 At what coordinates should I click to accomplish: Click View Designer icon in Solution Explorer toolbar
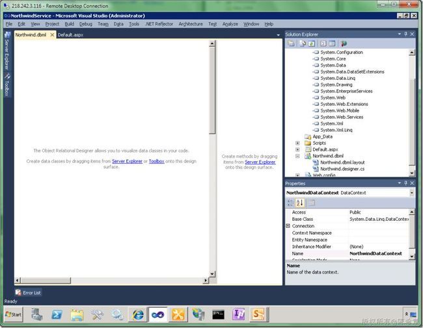[x=332, y=44]
